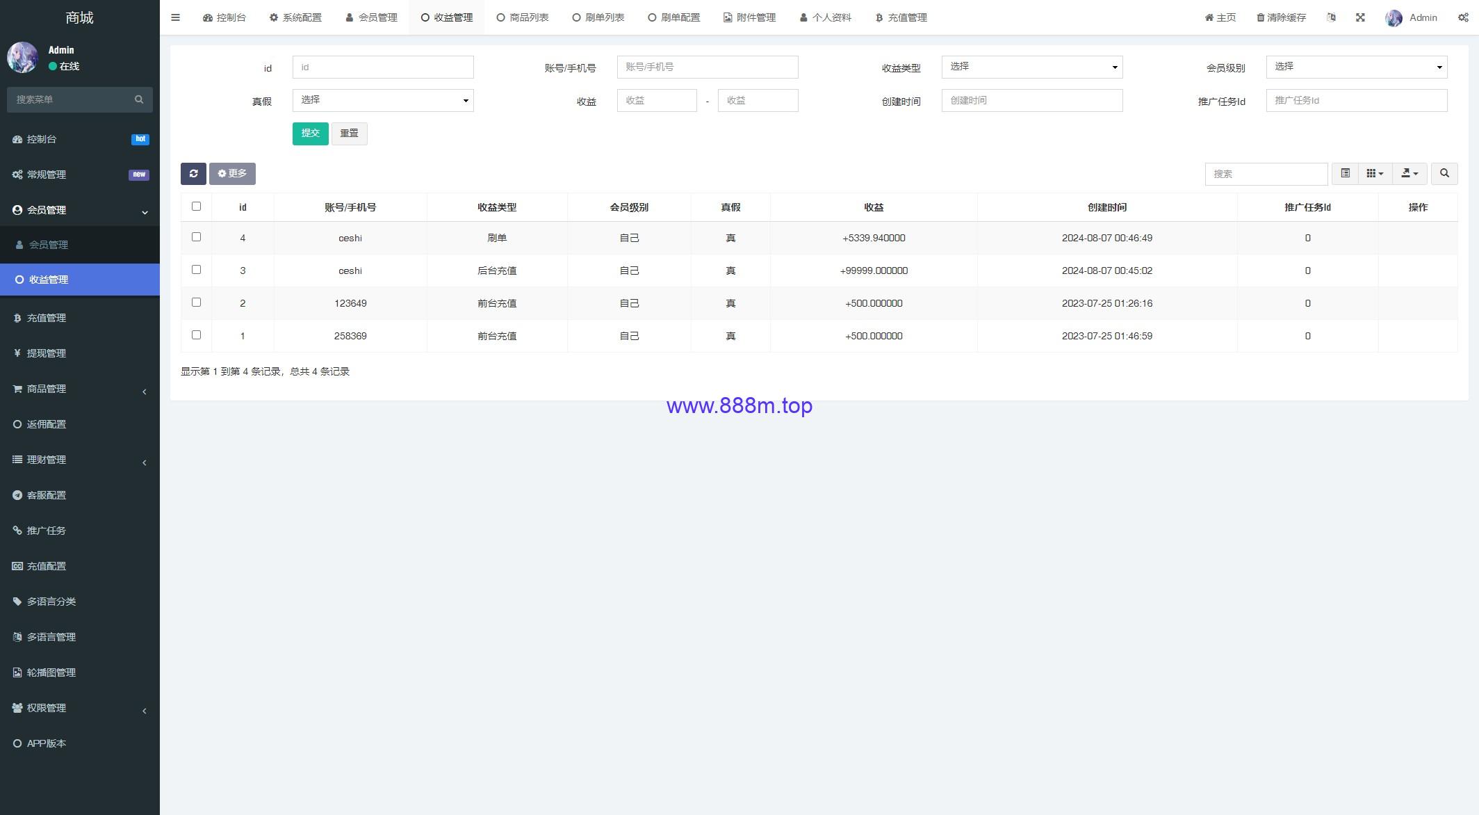Click the 重置 reset button

[x=349, y=134]
